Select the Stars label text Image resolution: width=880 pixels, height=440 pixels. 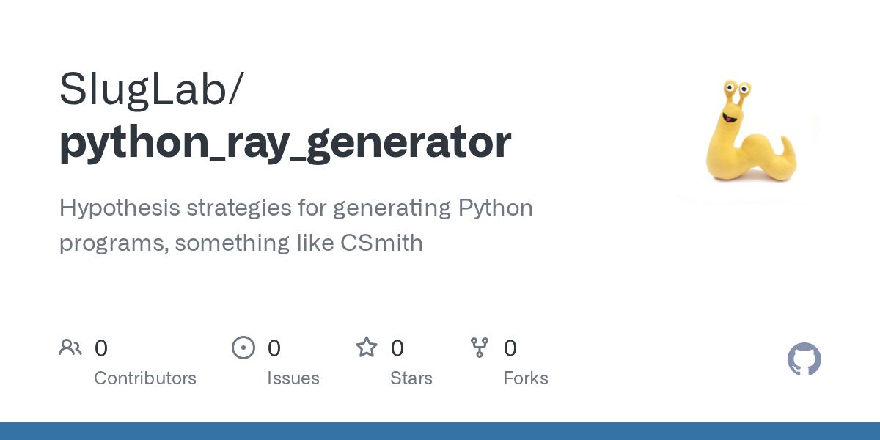click(411, 378)
